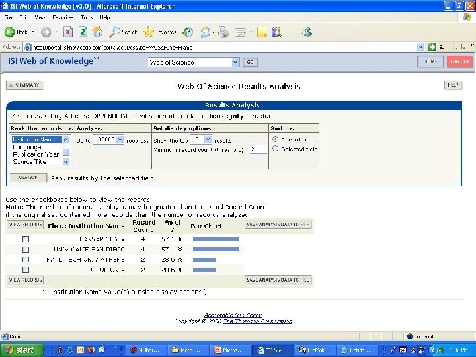Screen dimensions: 476x357
Task: Open the Firefox quick launch icon
Action: click(x=91, y=350)
